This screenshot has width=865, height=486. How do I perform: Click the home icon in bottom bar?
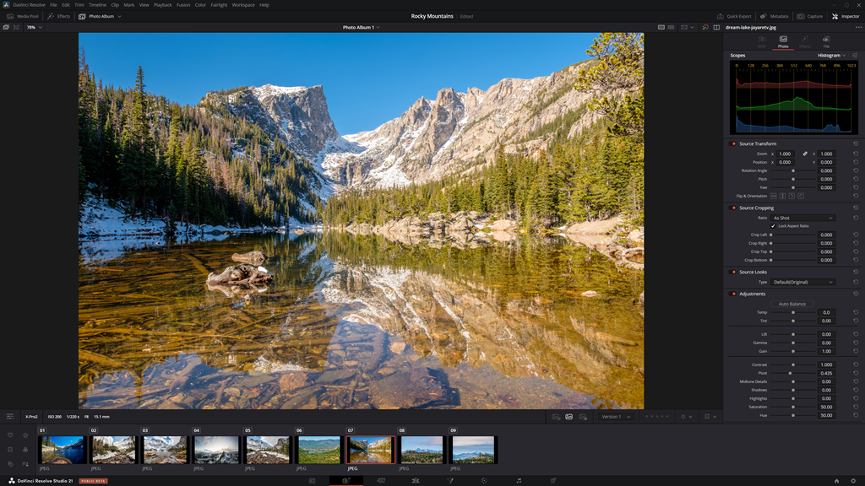pos(836,480)
